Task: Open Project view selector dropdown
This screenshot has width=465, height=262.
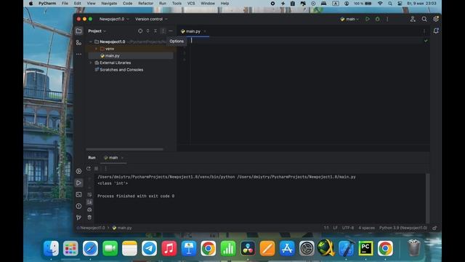Action: click(x=97, y=31)
